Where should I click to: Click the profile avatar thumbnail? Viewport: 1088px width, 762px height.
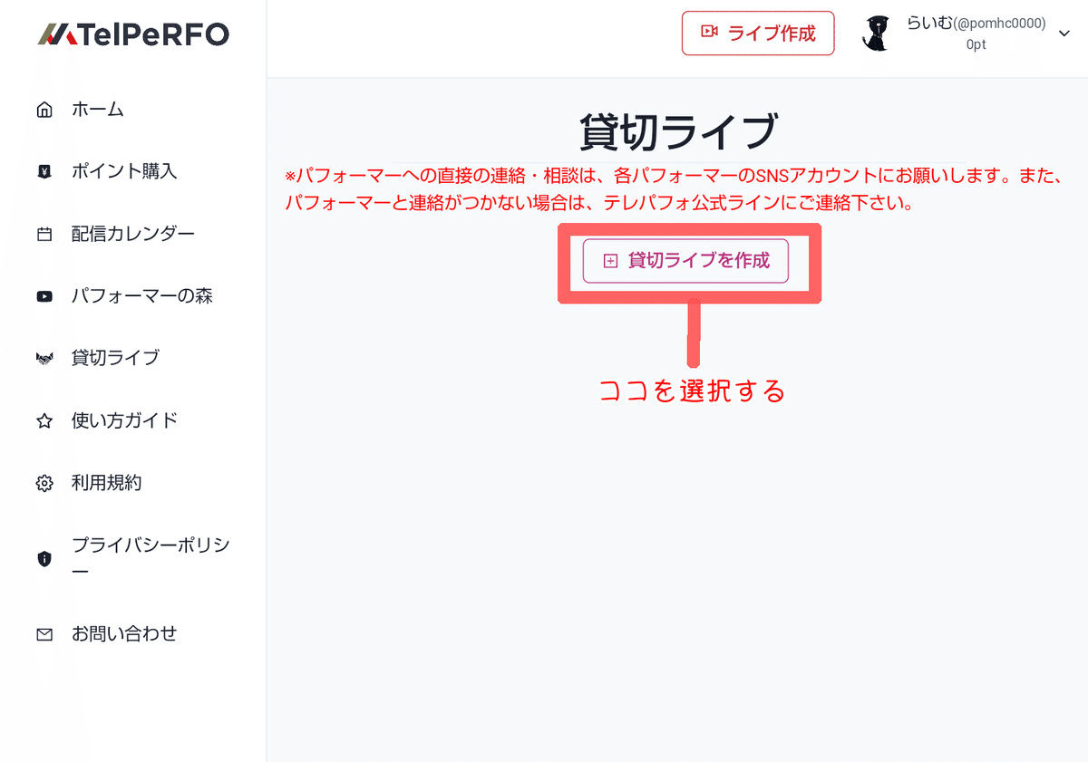click(876, 34)
